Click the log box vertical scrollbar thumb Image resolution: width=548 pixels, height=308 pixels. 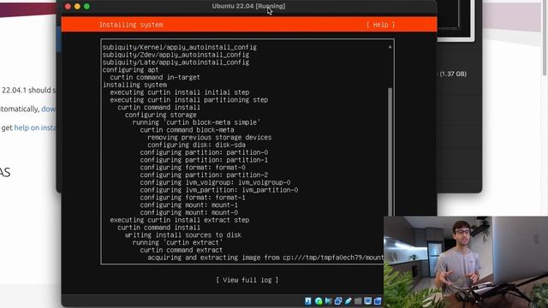coord(390,152)
